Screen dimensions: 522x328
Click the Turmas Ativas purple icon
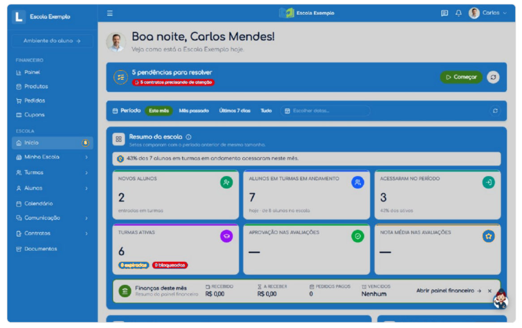point(227,236)
